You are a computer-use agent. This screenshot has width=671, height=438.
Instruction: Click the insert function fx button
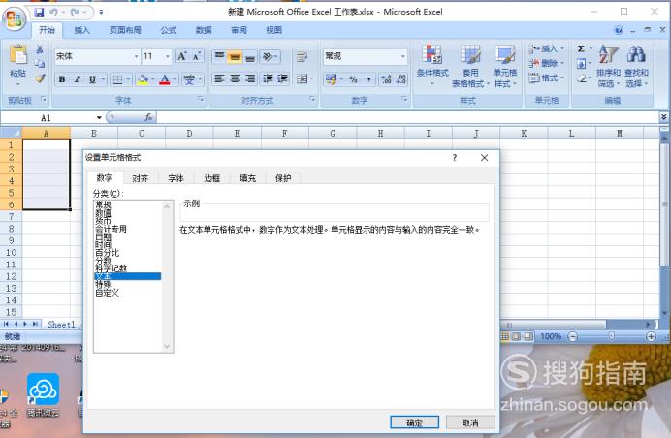[x=148, y=117]
